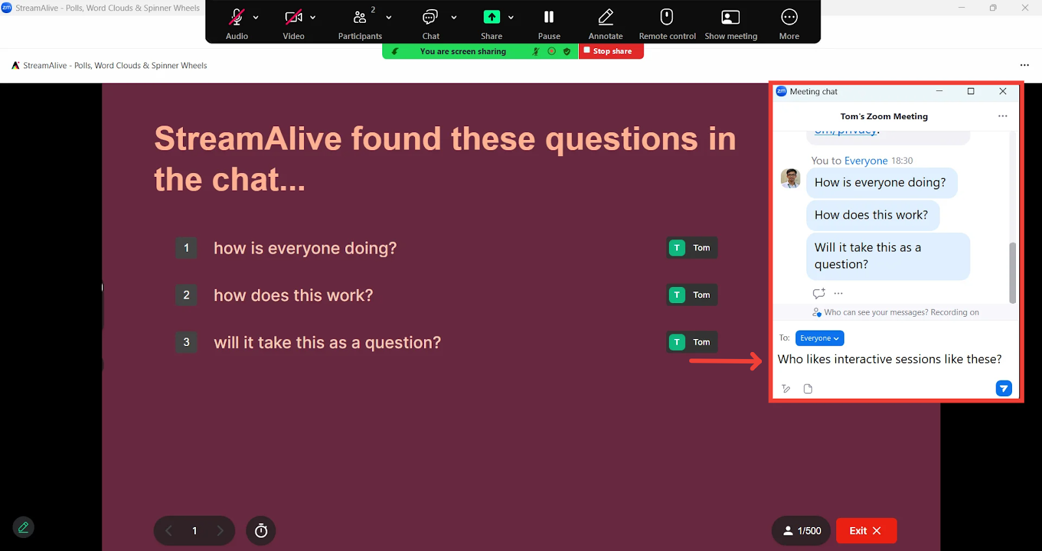Open the timer button
1042x551 pixels.
(261, 531)
